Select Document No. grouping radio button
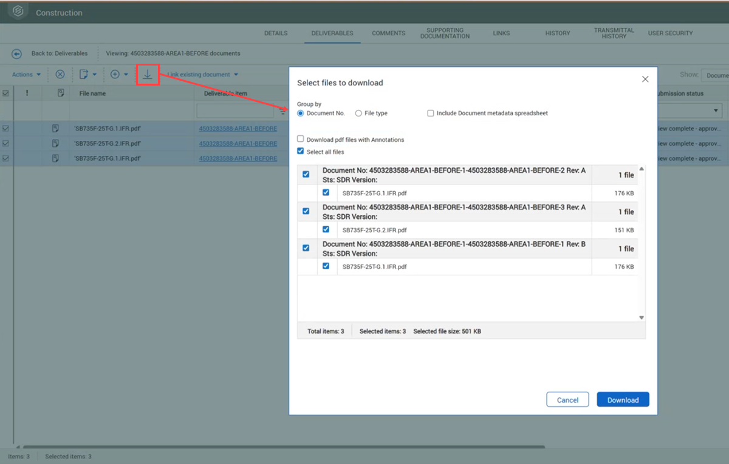 coord(301,113)
